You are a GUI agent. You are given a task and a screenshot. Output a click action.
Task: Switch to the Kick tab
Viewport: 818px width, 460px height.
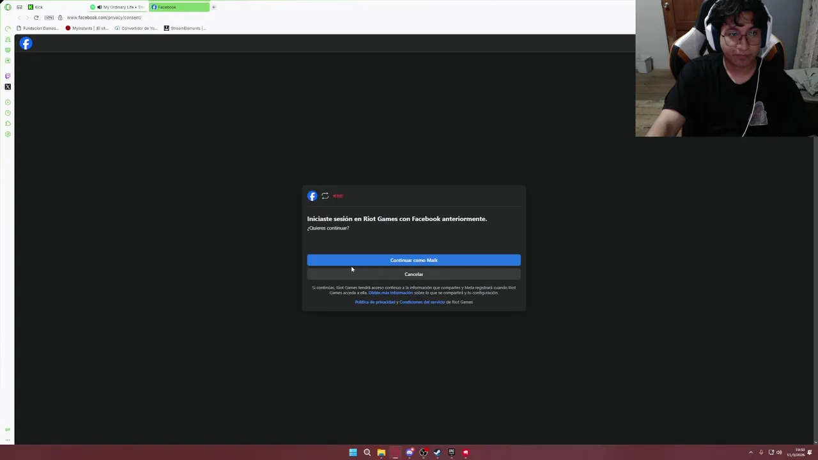56,7
